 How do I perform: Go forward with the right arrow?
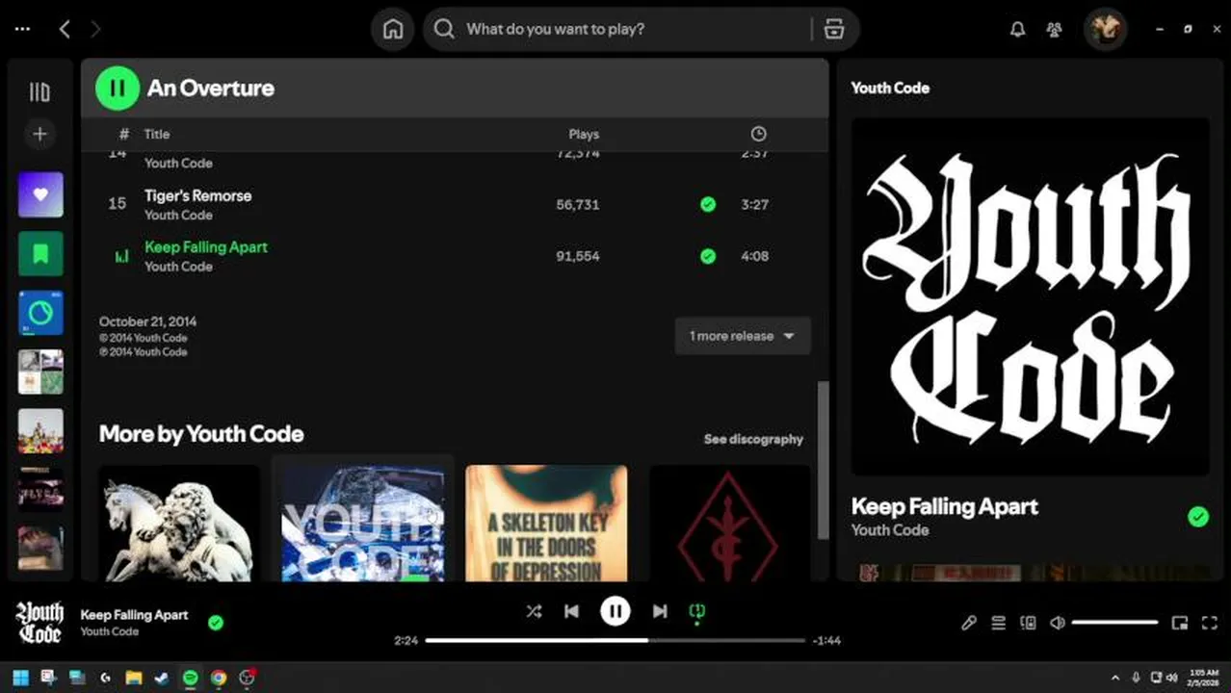(95, 29)
